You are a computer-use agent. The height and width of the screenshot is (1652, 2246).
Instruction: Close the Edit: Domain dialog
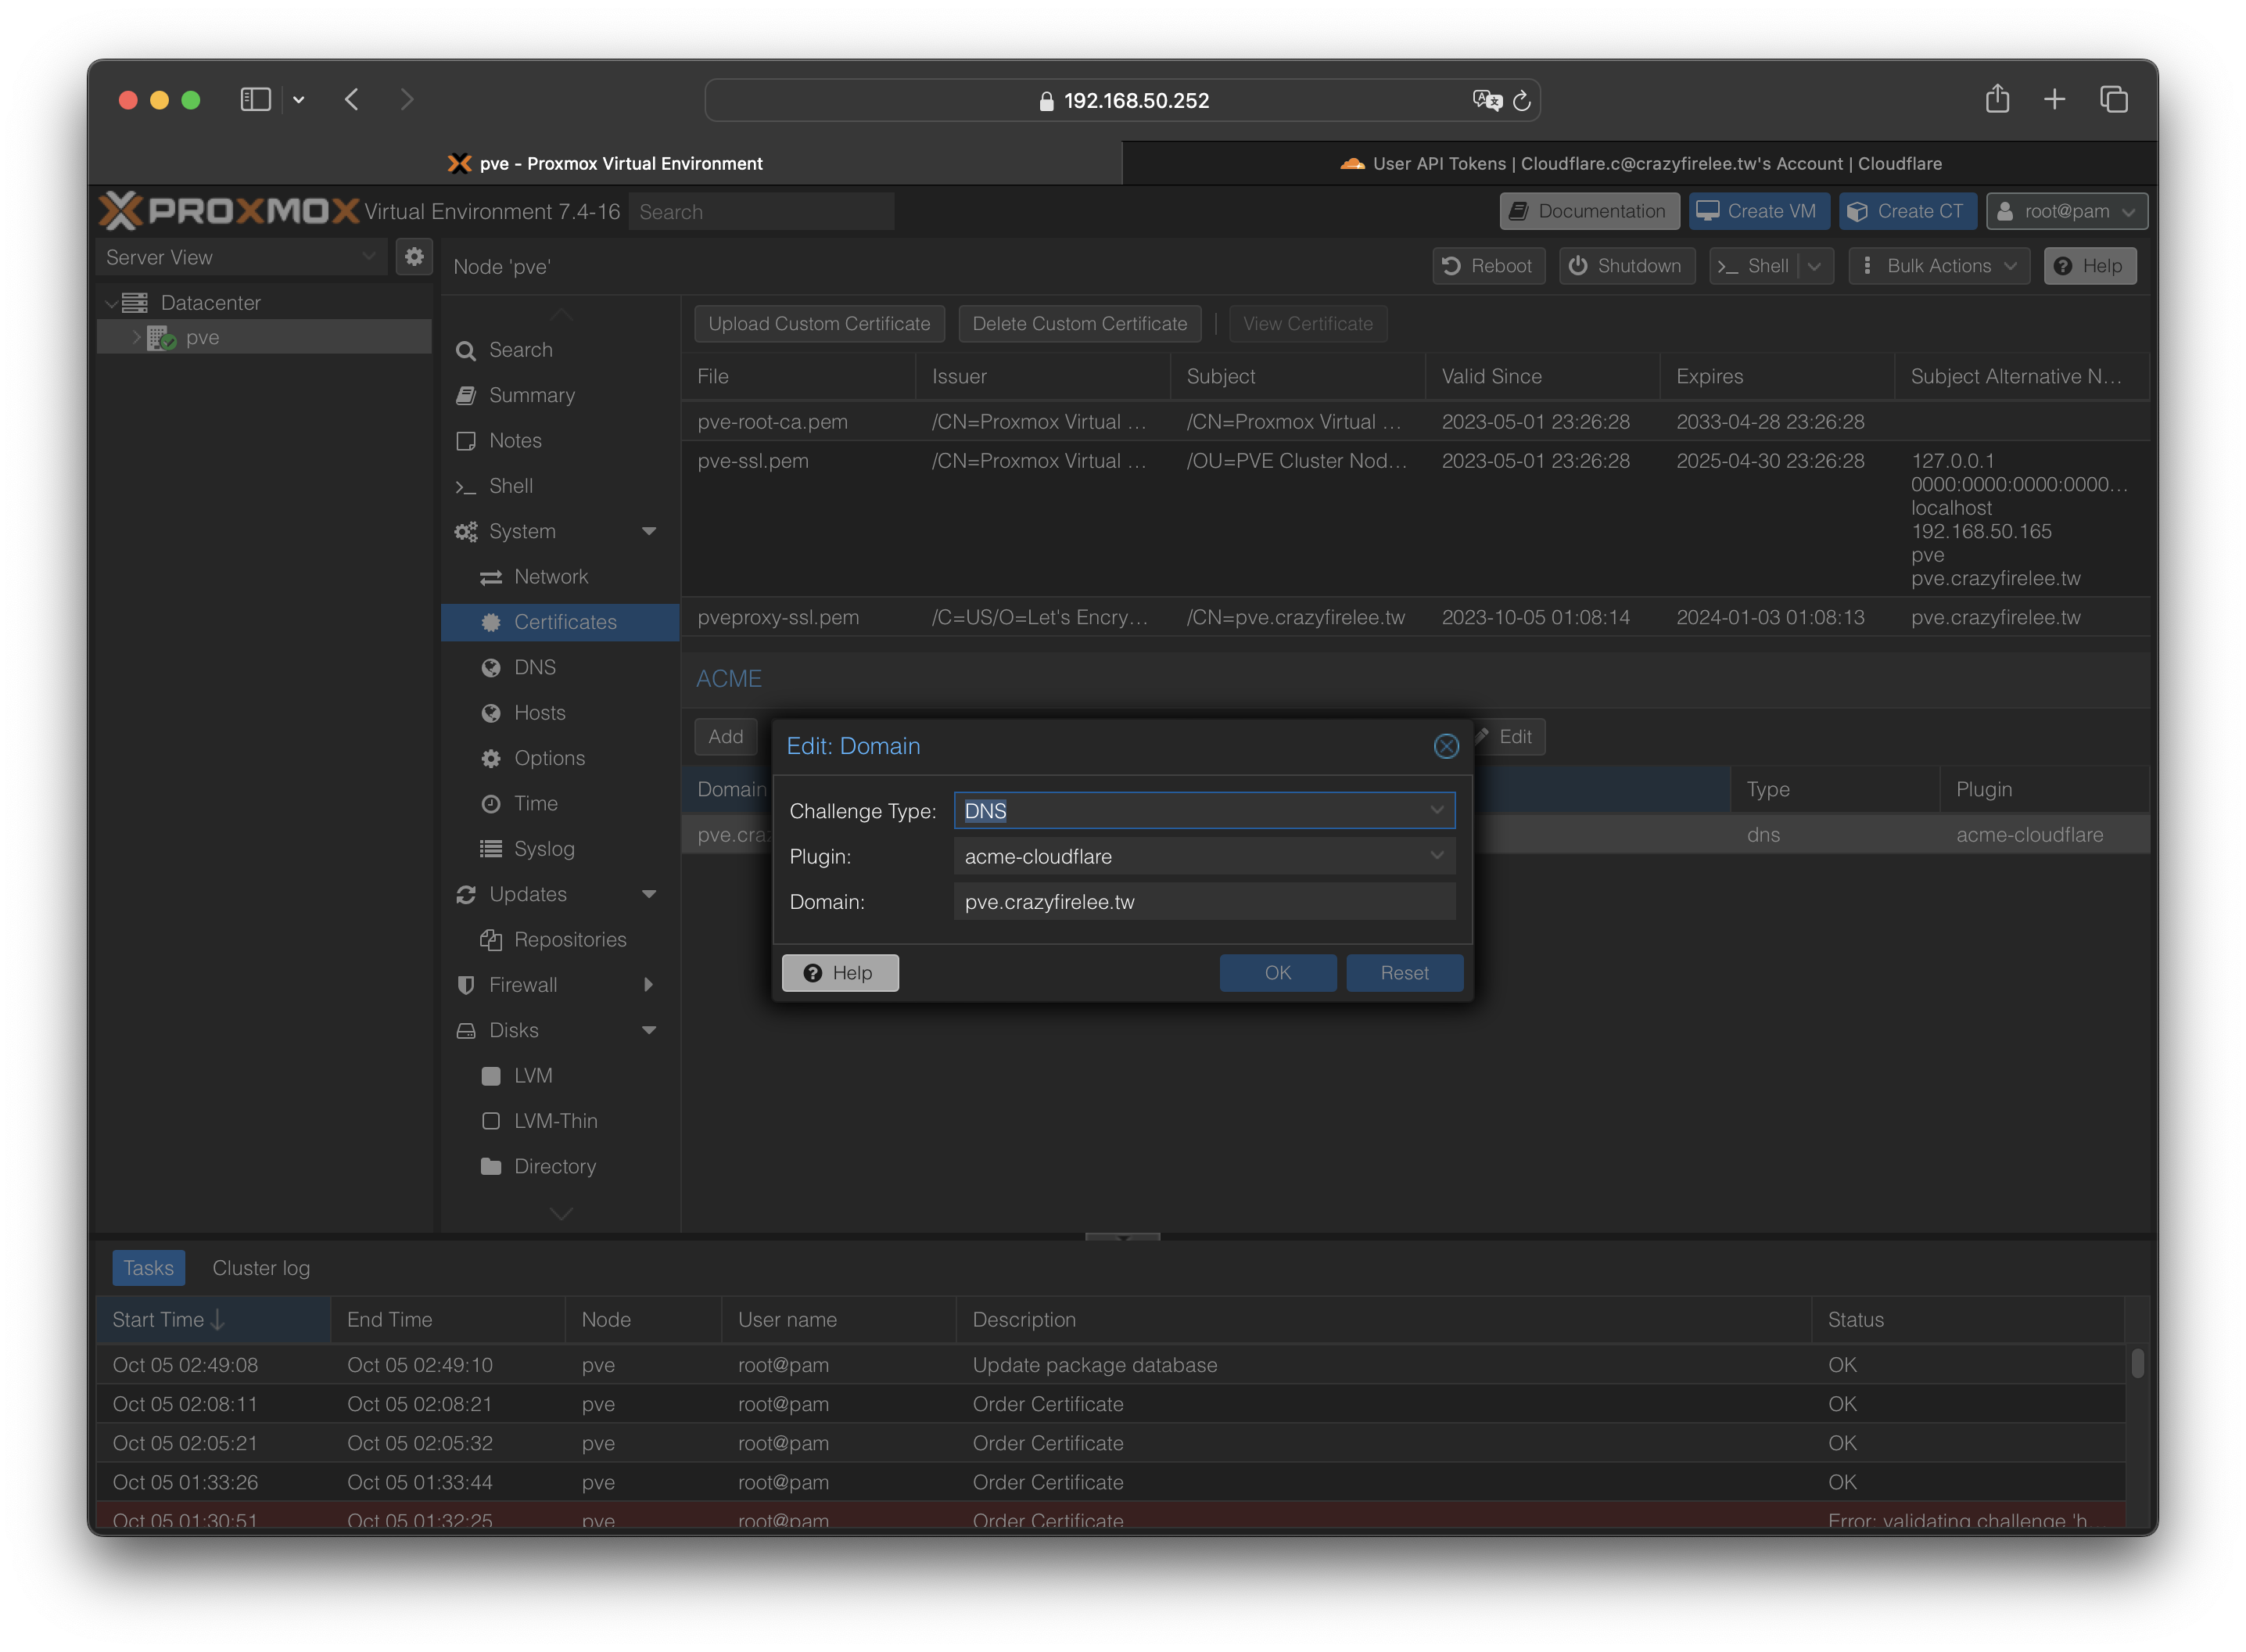click(1445, 746)
